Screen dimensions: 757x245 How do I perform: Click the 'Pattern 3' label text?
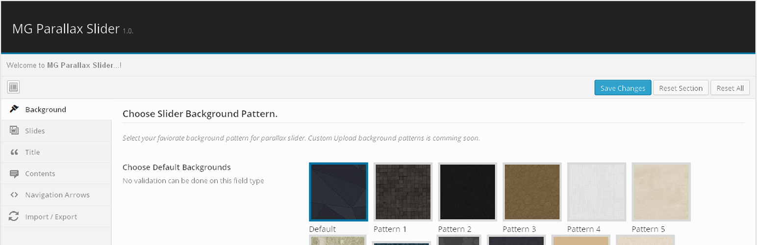(x=519, y=229)
